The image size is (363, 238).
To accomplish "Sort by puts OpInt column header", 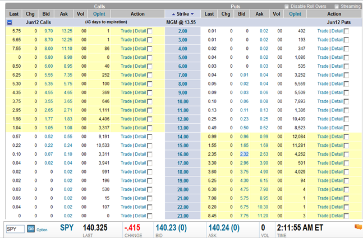I will point(295,14).
